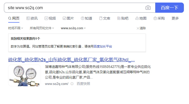This screenshot has height=104, width=189.
Task: Select the 网页 tab
Action: (14, 18)
